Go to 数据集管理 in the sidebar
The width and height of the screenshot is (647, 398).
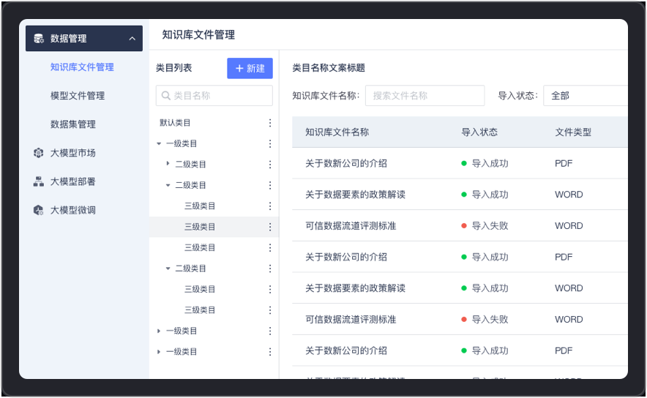point(73,124)
